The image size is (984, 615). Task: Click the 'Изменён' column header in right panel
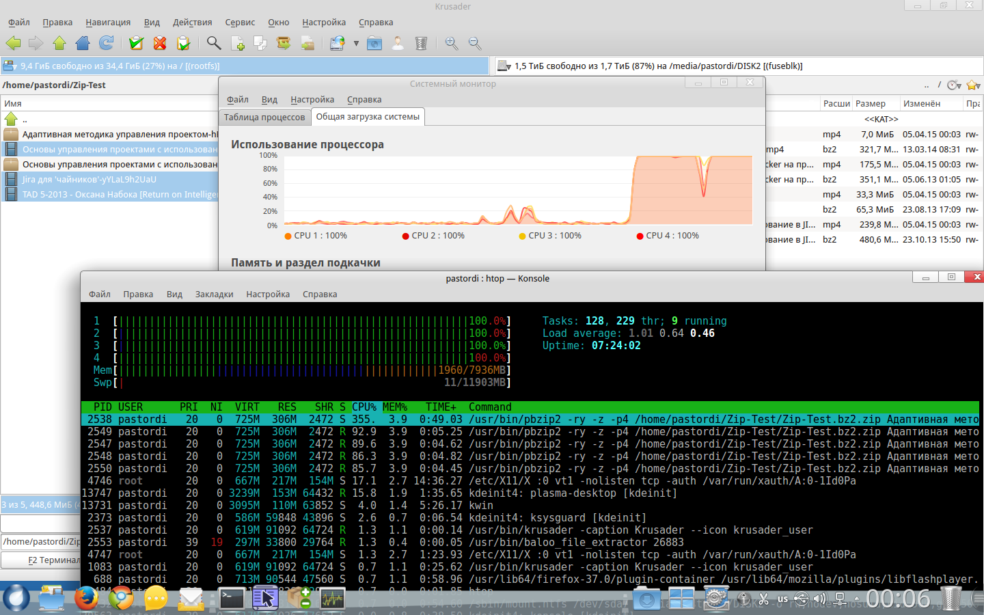[921, 104]
